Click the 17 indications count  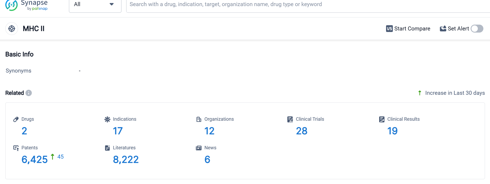pos(118,131)
